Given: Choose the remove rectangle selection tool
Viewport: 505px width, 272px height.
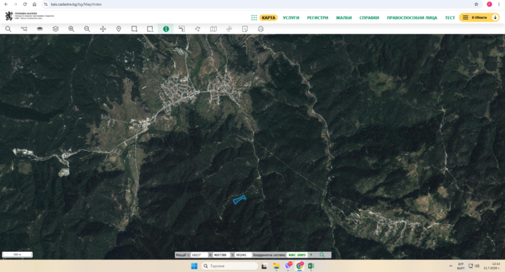Looking at the screenshot, I should pos(150,29).
